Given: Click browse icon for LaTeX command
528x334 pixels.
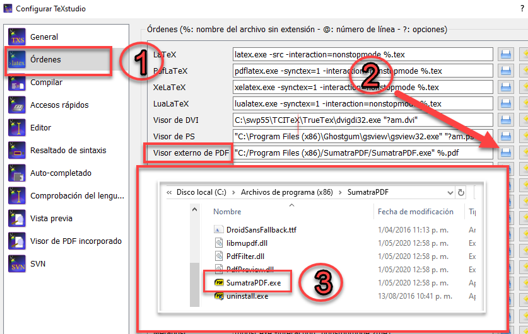Looking at the screenshot, I should 505,54.
